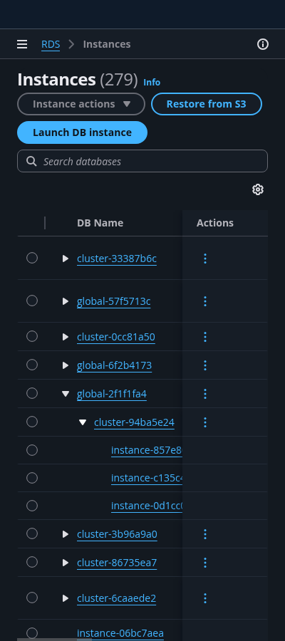The height and width of the screenshot is (641, 285).
Task: Open cluster-3b96a9a0 details link
Action: pos(117,534)
